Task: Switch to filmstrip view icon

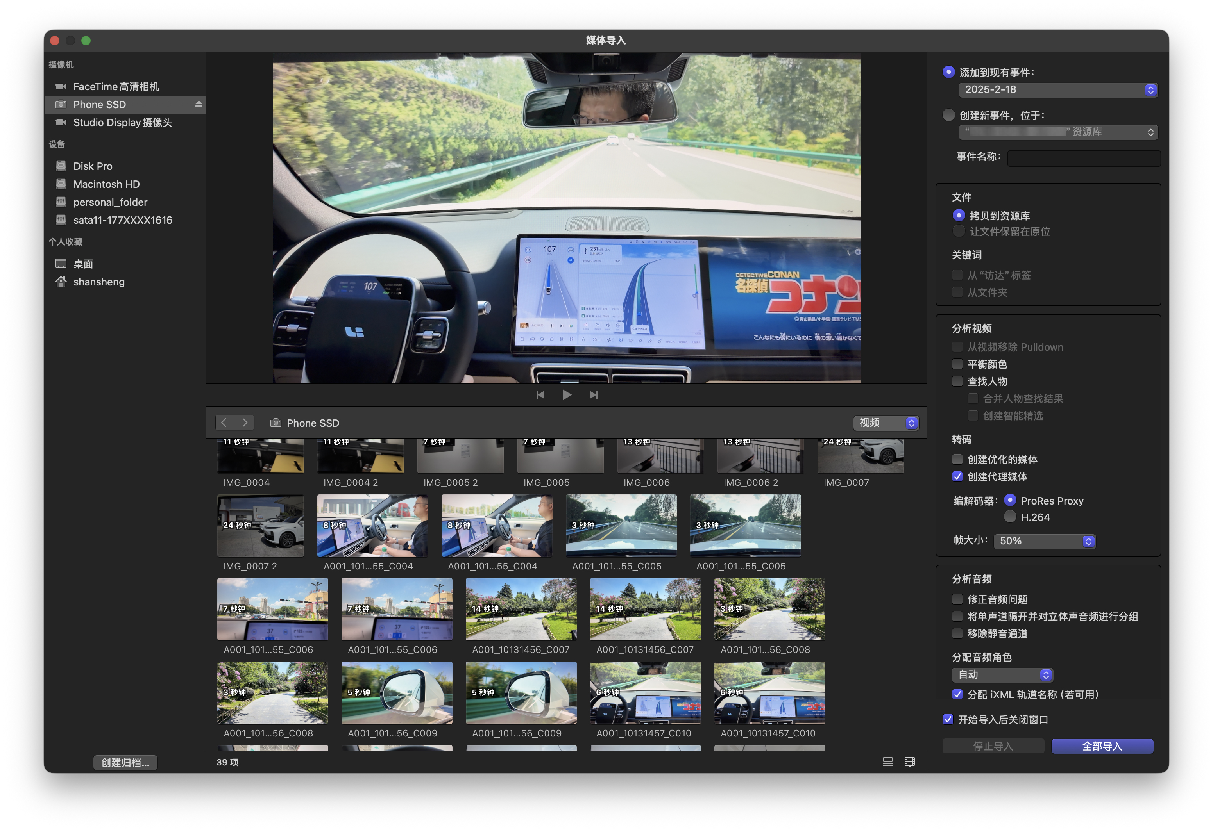Action: tap(909, 762)
